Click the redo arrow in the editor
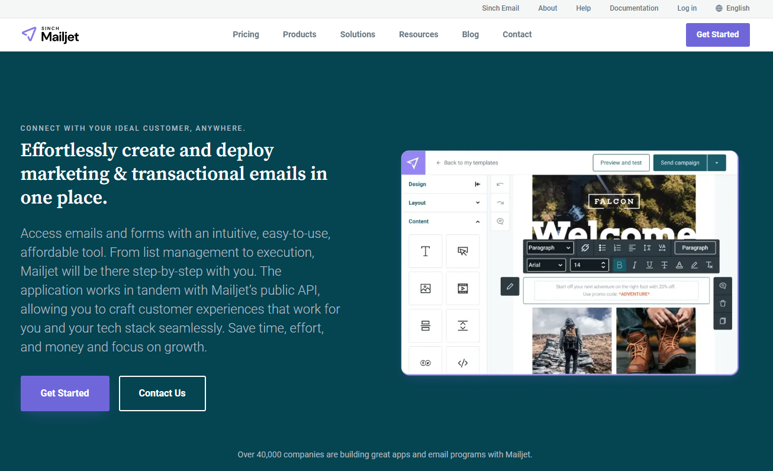773x471 pixels. pos(500,202)
